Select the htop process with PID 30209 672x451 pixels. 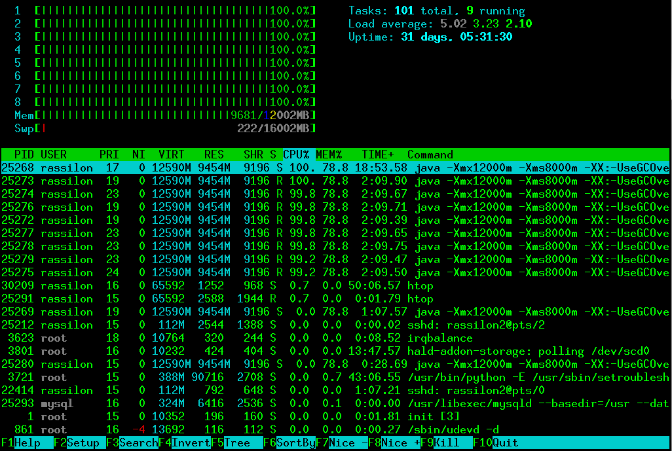point(335,285)
